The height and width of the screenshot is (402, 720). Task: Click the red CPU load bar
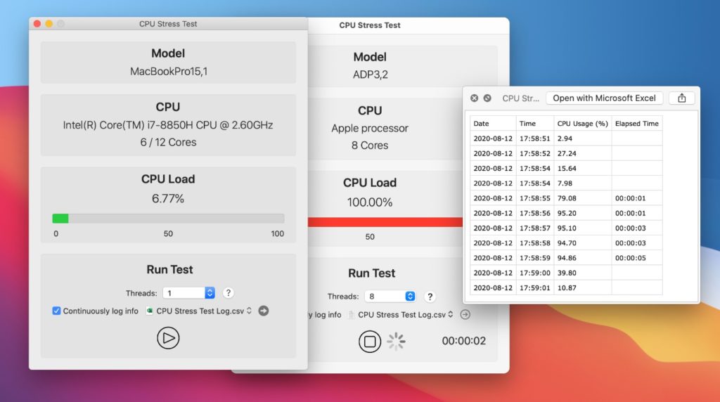coord(385,222)
